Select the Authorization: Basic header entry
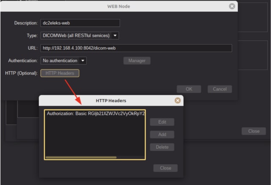271x185 pixels. [95, 113]
